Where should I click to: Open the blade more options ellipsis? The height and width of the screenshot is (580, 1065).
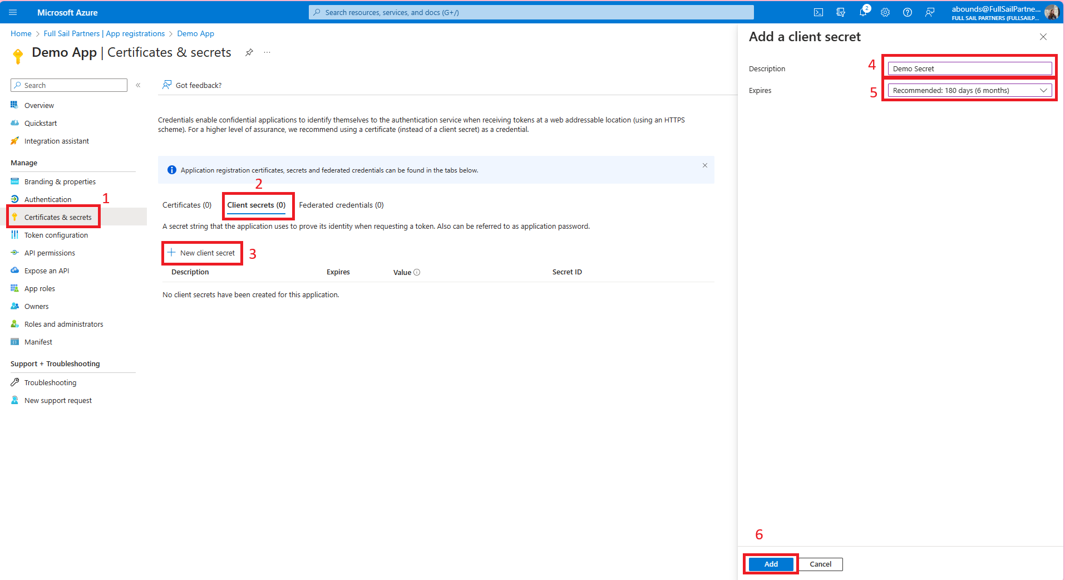click(x=267, y=52)
